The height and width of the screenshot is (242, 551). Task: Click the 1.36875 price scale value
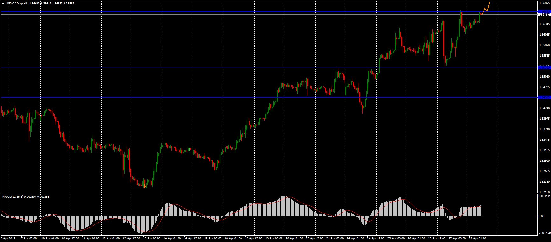point(545,3)
